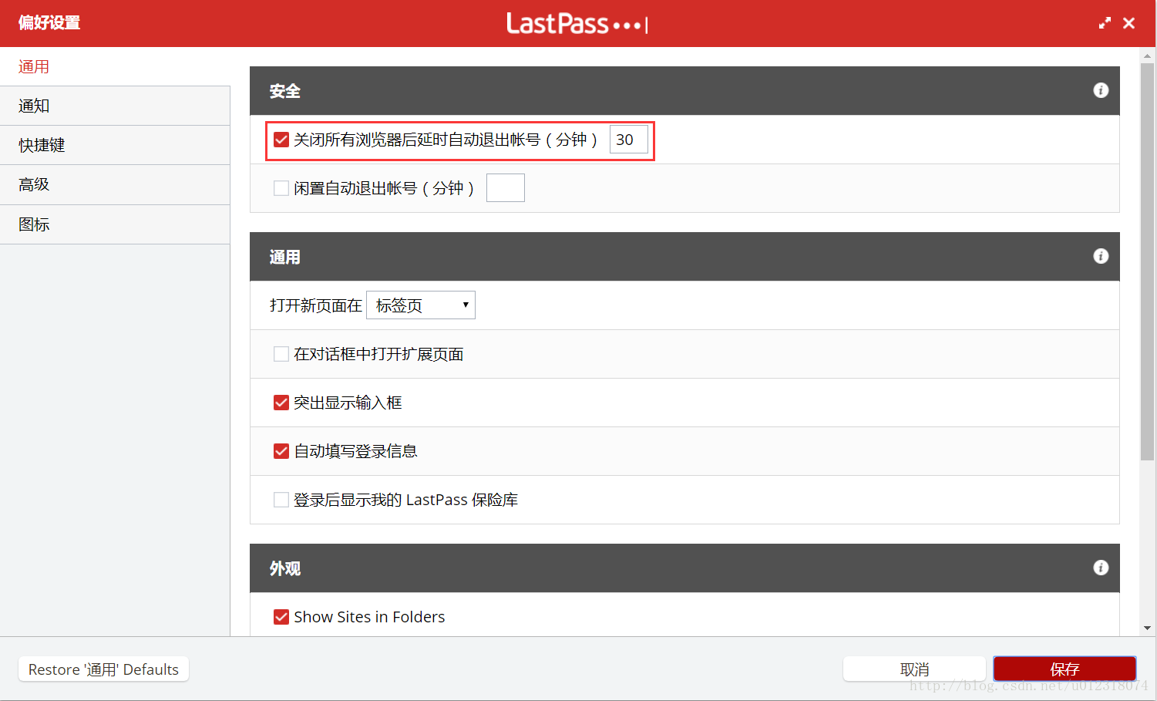Click the 取消 button
The width and height of the screenshot is (1157, 701).
pyautogui.click(x=914, y=669)
